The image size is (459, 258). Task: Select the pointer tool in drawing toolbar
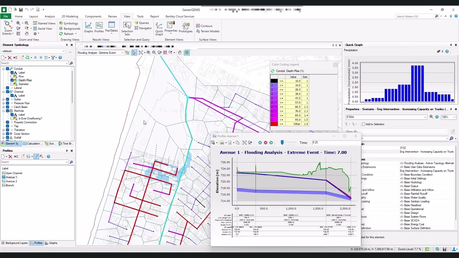134,53
